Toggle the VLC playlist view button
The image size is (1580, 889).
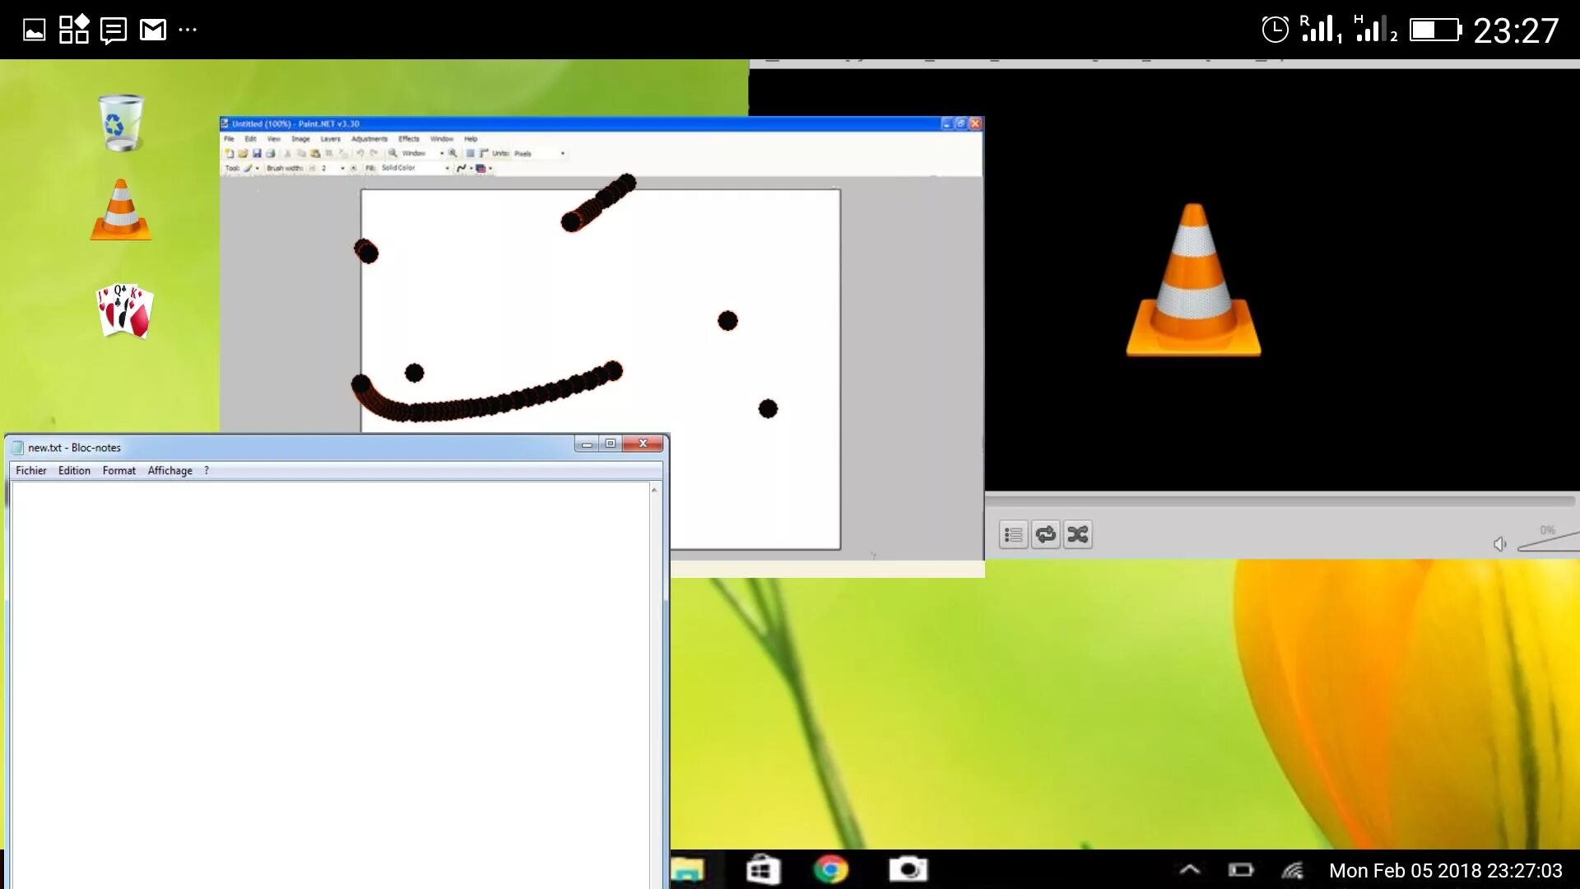click(x=1014, y=535)
